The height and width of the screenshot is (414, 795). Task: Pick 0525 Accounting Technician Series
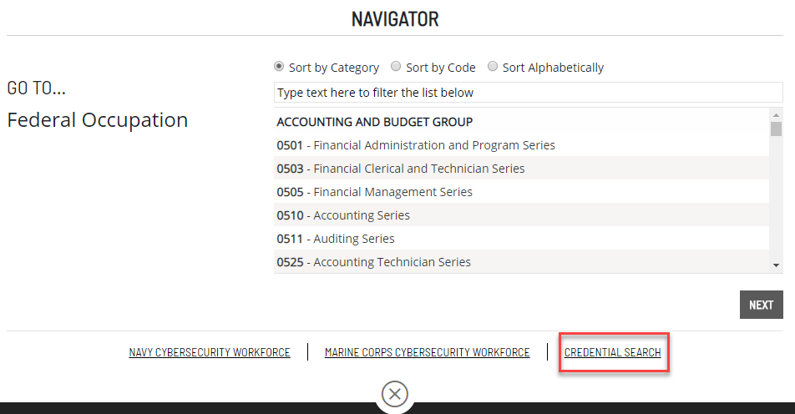(x=374, y=262)
